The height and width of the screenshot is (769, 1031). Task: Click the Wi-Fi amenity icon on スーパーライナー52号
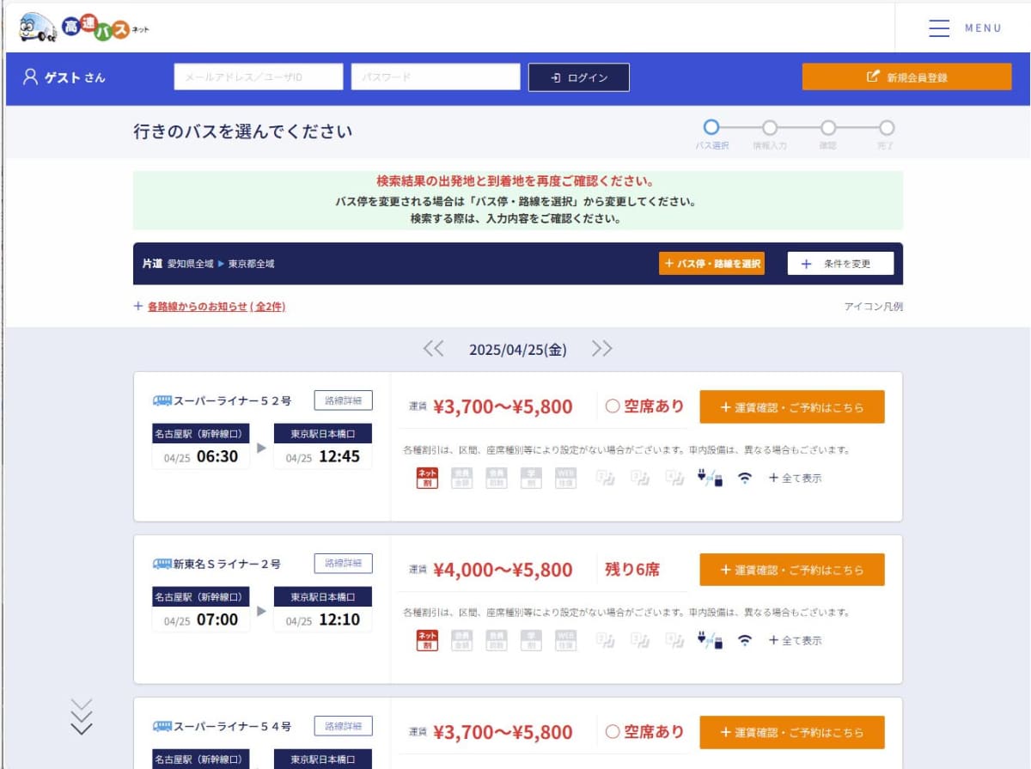pyautogui.click(x=744, y=480)
